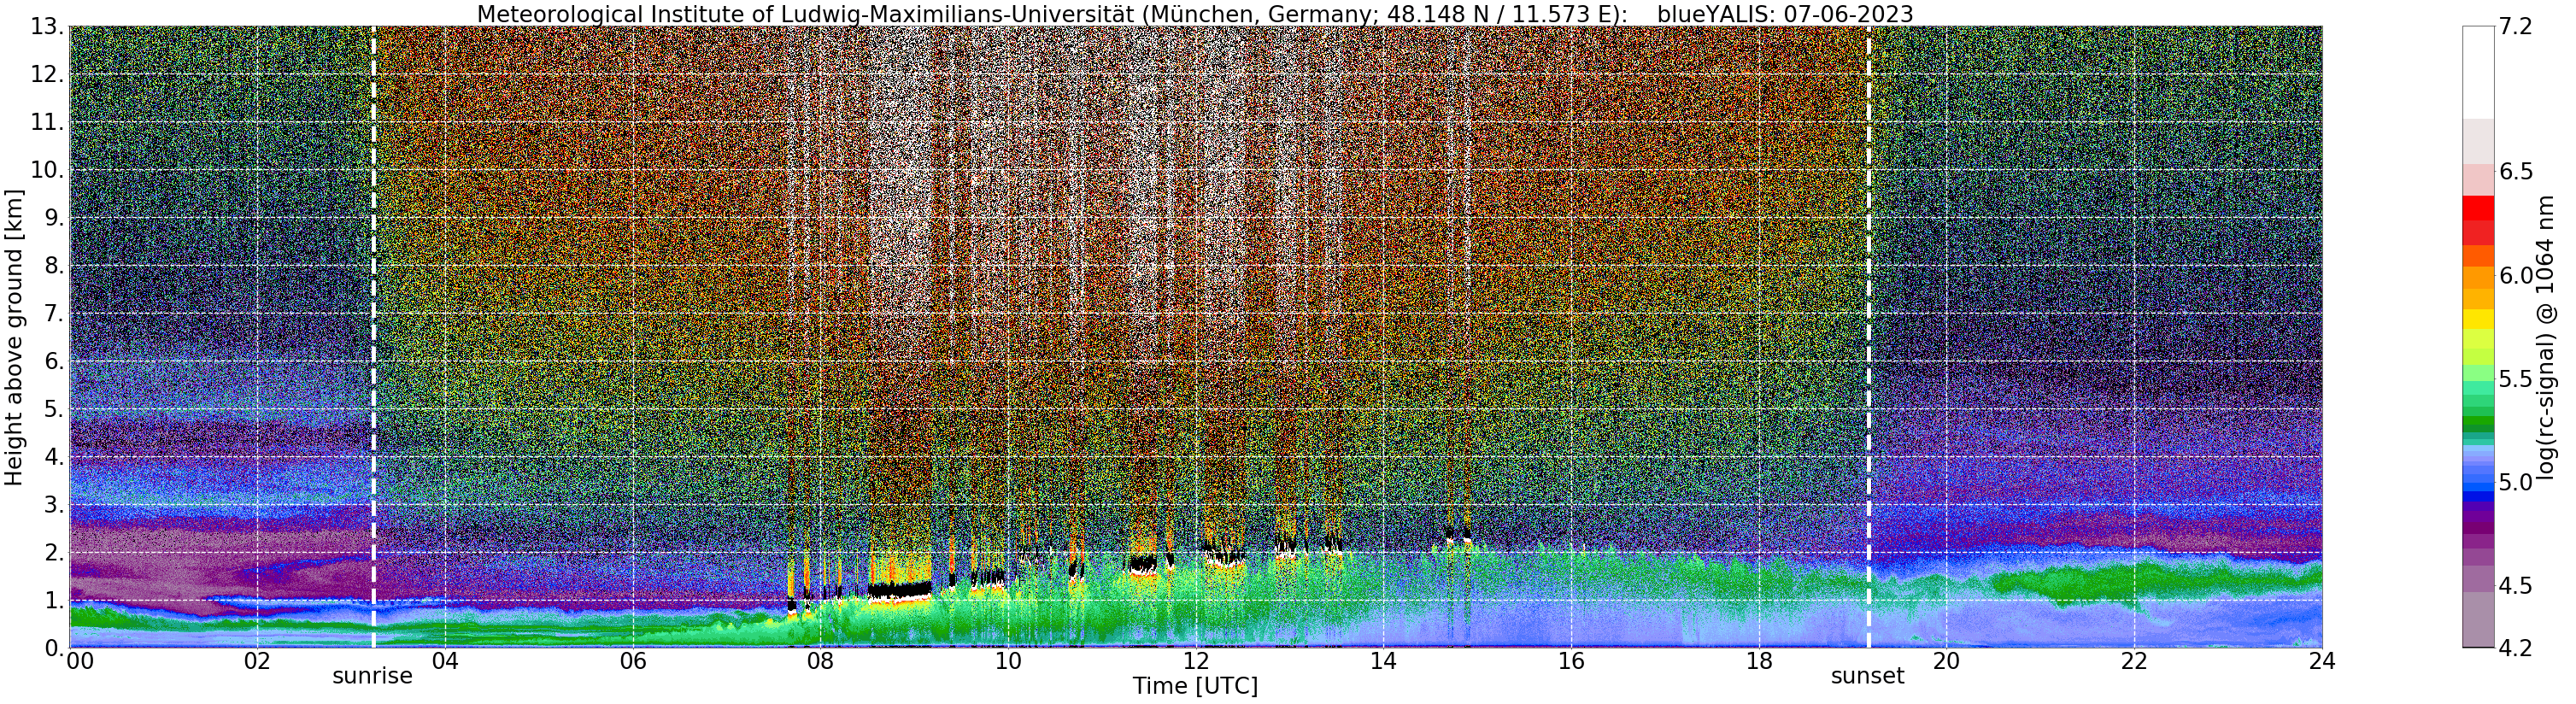Viewport: 2576px width, 704px height.
Task: Click the 08 tick on the time axis
Action: pos(820,661)
